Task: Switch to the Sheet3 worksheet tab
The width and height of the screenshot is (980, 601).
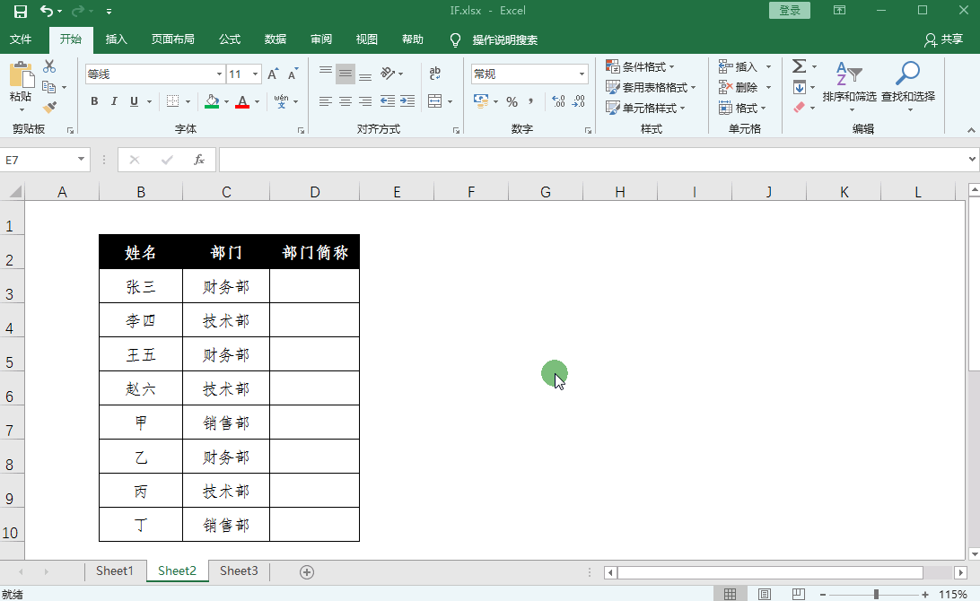Action: click(x=239, y=571)
